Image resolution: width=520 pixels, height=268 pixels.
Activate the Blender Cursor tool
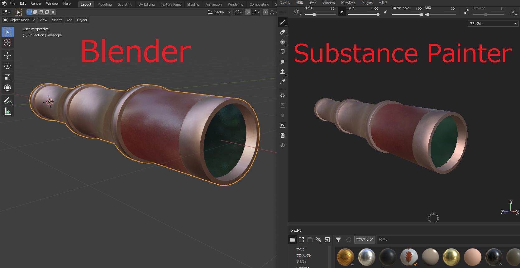click(7, 43)
